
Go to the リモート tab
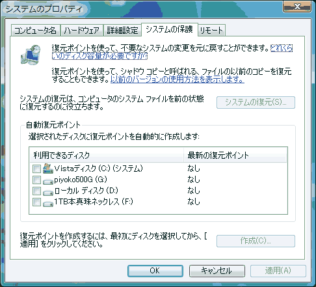pos(211,31)
